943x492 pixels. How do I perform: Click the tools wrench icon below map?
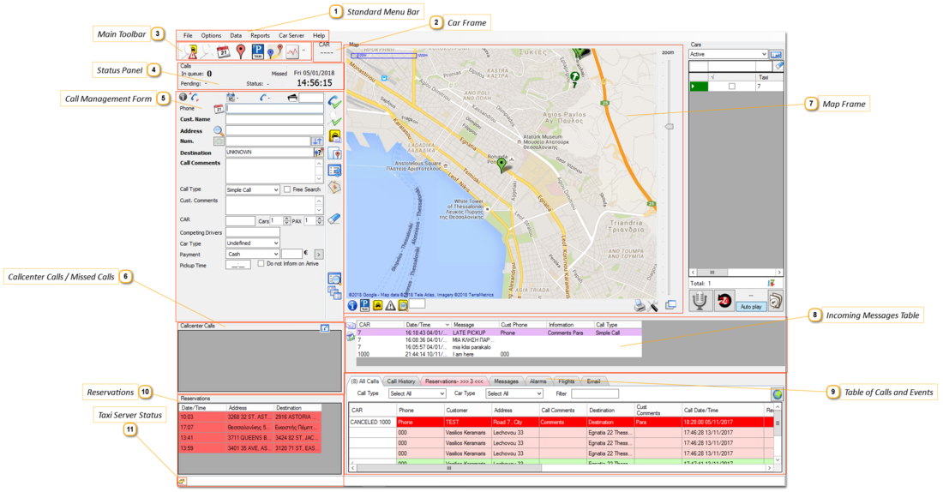652,306
